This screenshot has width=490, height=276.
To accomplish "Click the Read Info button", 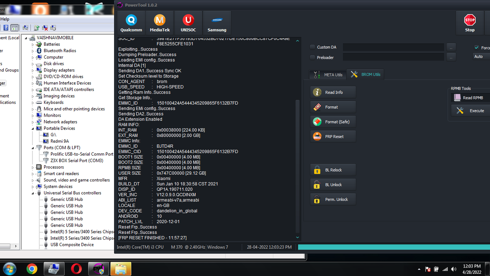I will [x=333, y=92].
